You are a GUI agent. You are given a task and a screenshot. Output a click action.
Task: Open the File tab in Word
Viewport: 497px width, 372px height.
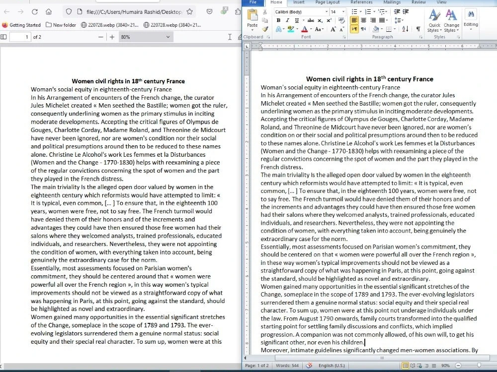point(253,2)
